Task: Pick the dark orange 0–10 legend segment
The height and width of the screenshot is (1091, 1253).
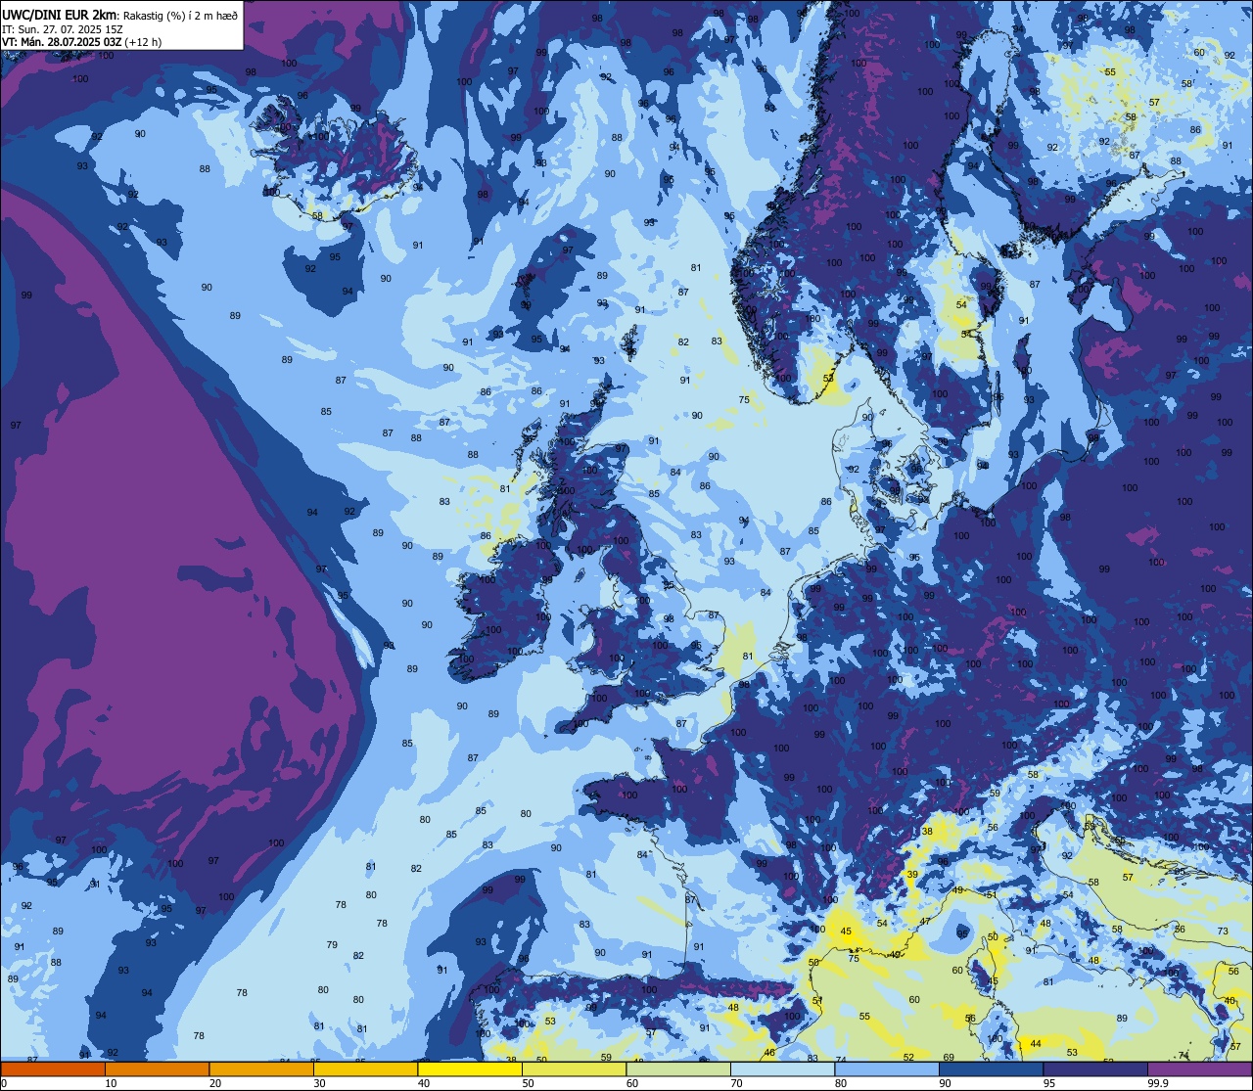Action: pos(53,1069)
